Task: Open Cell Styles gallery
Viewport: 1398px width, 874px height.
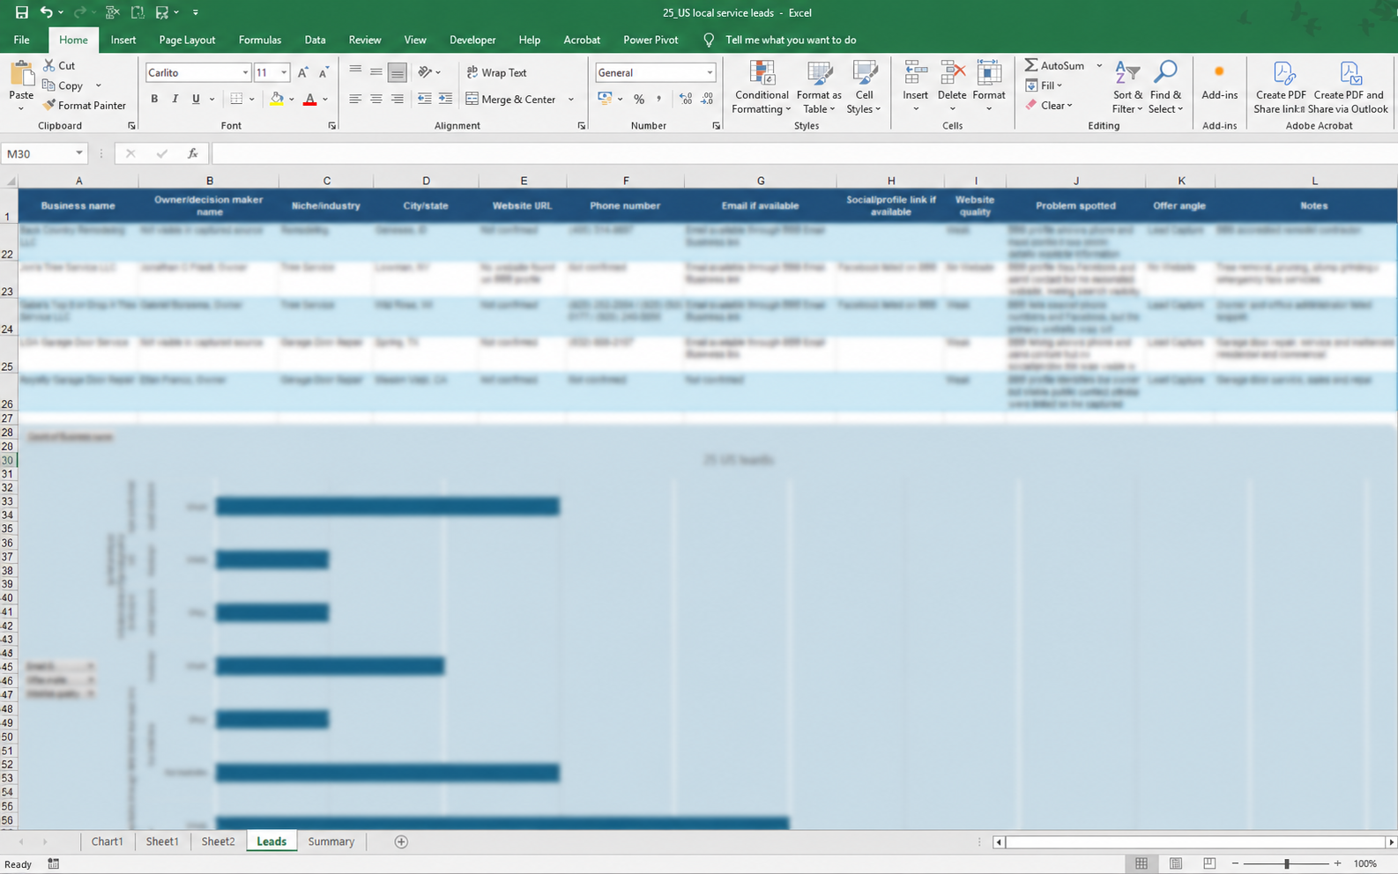Action: click(x=864, y=87)
